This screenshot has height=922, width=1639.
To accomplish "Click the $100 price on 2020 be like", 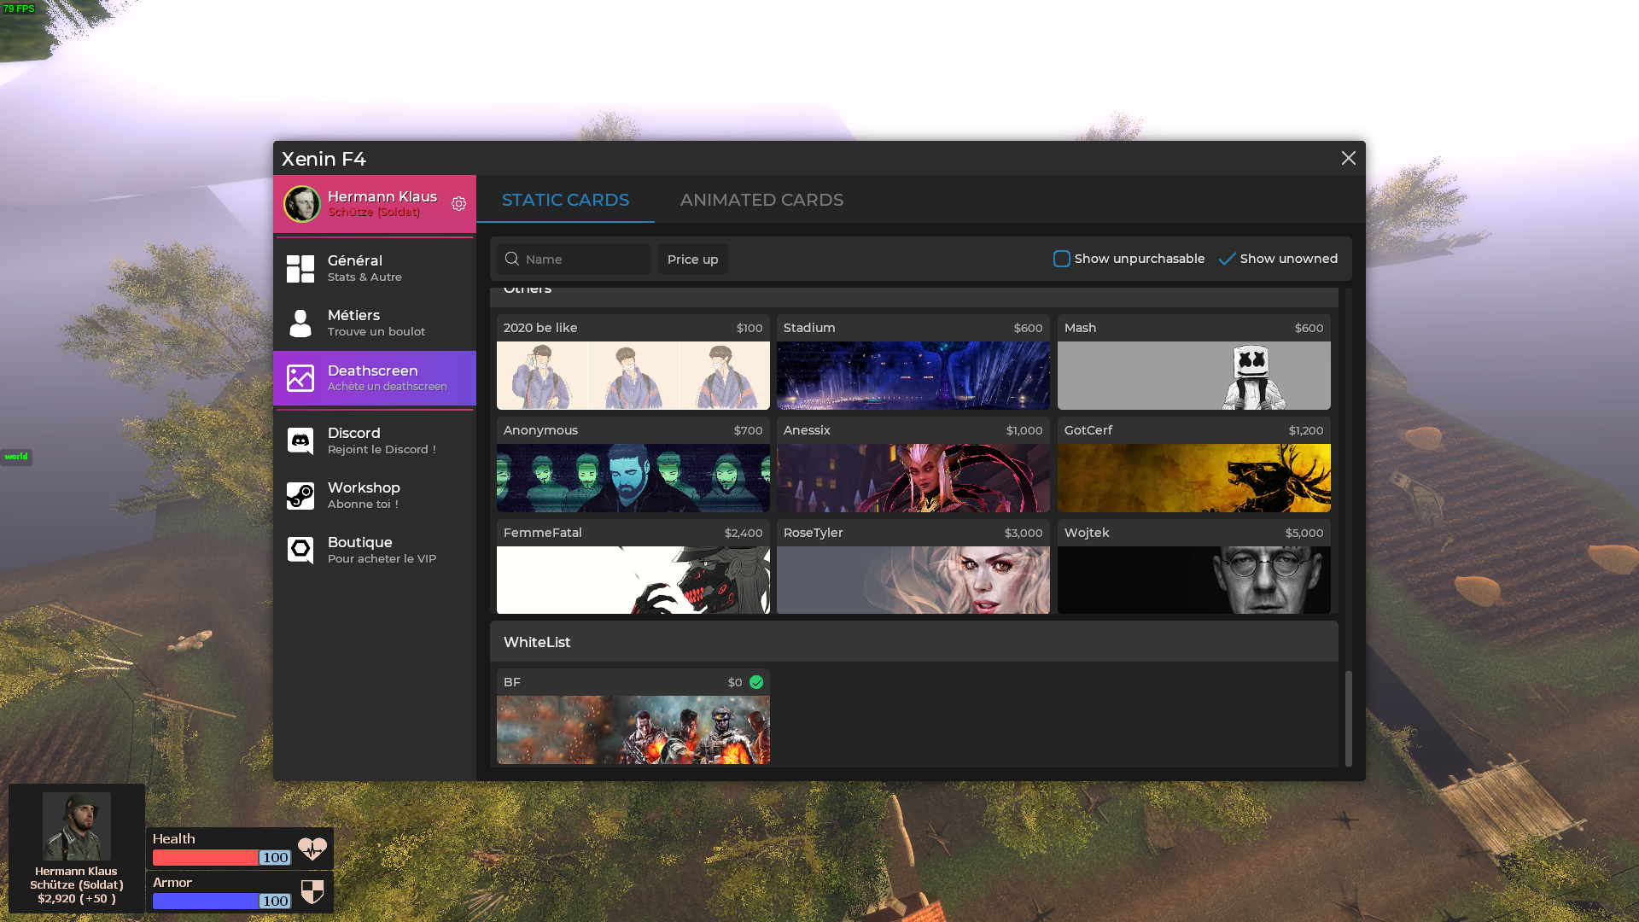I will coord(750,328).
